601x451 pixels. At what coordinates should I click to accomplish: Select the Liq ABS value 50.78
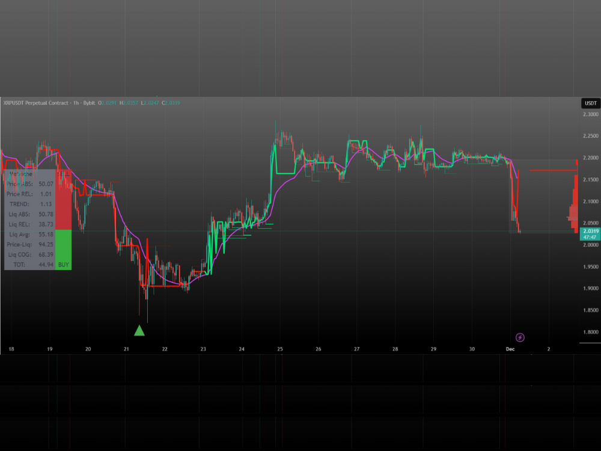46,214
